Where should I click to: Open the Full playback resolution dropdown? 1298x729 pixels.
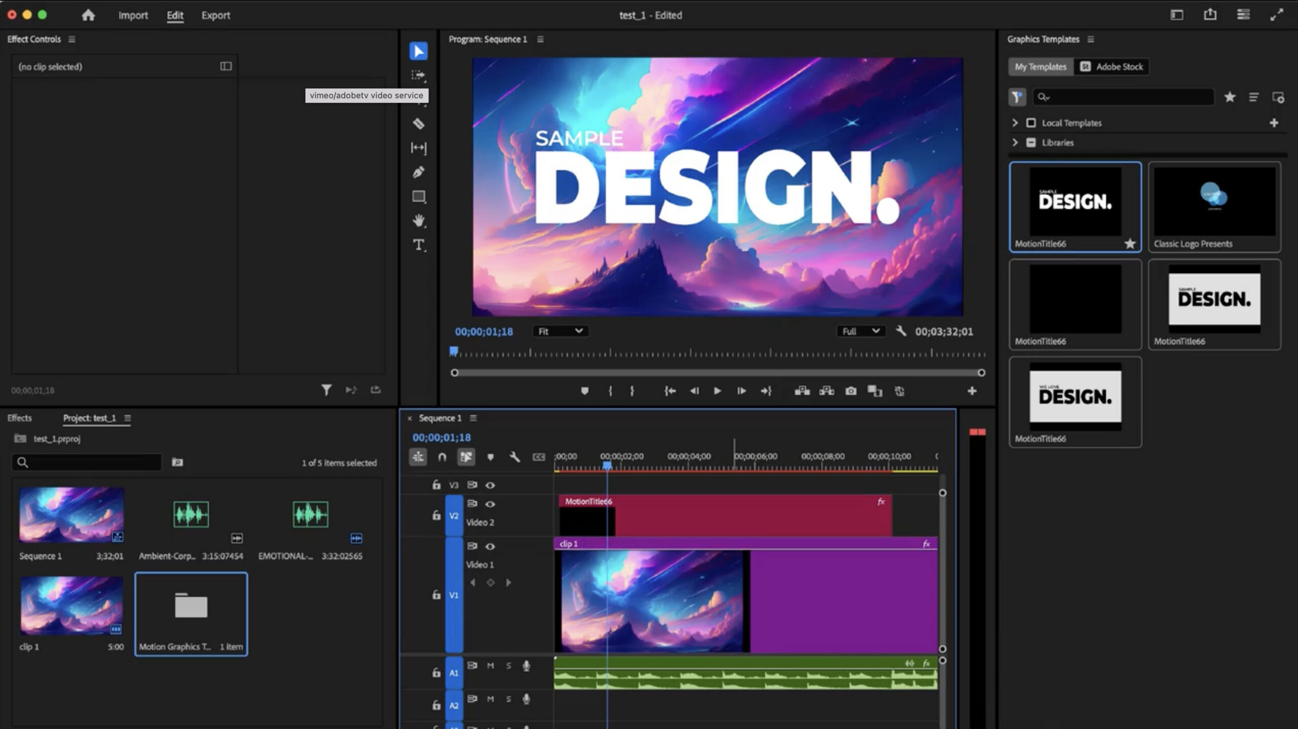click(x=860, y=331)
